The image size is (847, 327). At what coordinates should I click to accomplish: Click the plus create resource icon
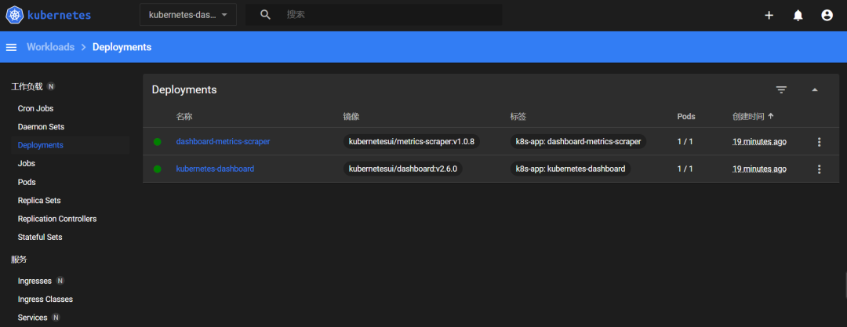(769, 15)
